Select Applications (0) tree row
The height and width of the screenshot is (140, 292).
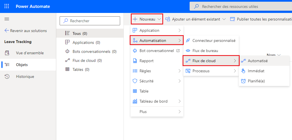[x=90, y=42]
